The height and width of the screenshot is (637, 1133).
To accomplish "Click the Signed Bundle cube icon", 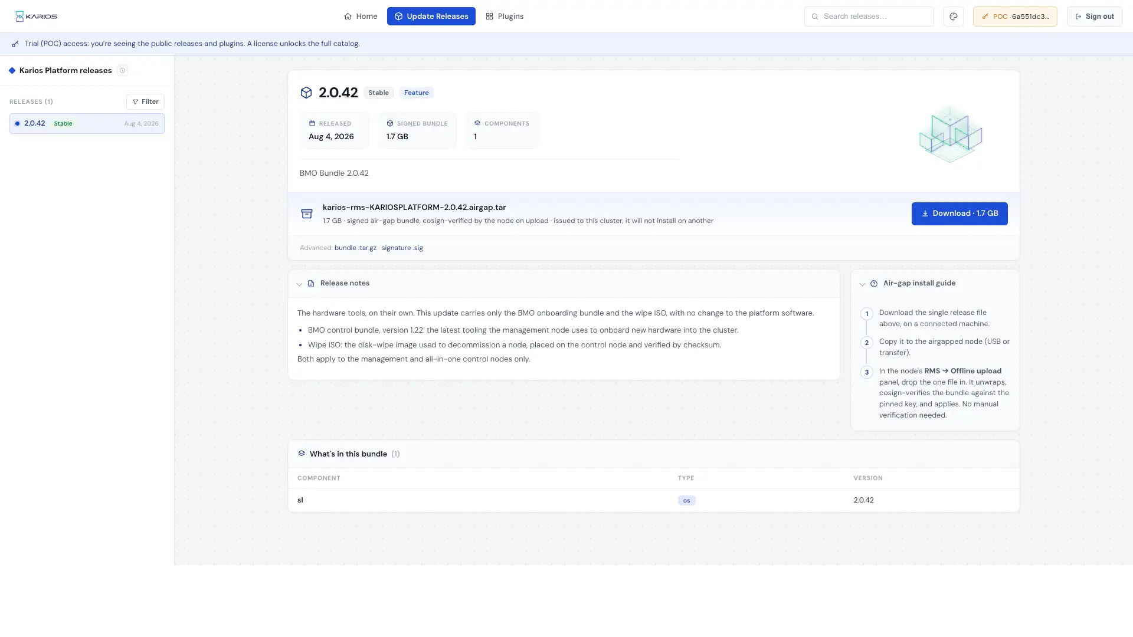I will coord(390,123).
